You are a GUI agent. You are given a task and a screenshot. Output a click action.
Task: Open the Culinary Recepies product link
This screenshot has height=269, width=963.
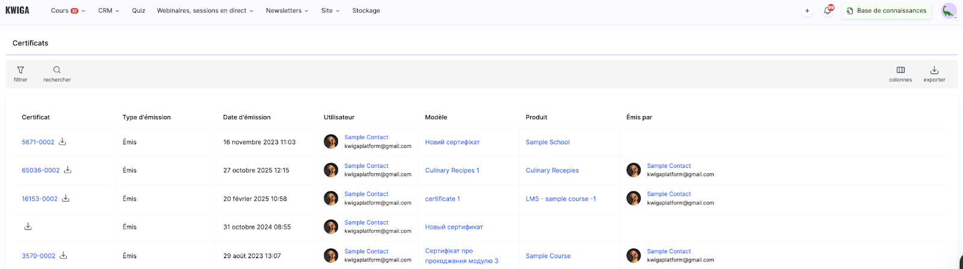(x=552, y=170)
